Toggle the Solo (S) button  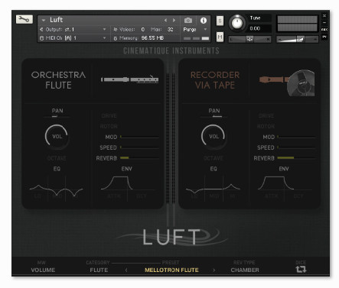[220, 21]
